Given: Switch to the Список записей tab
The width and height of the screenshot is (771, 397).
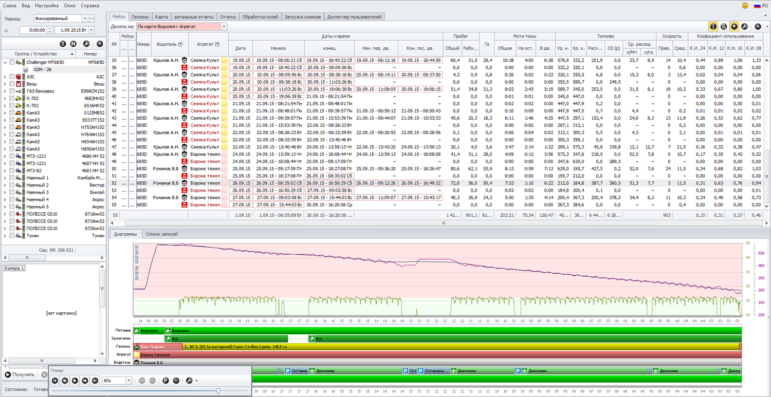Looking at the screenshot, I should pos(162,234).
